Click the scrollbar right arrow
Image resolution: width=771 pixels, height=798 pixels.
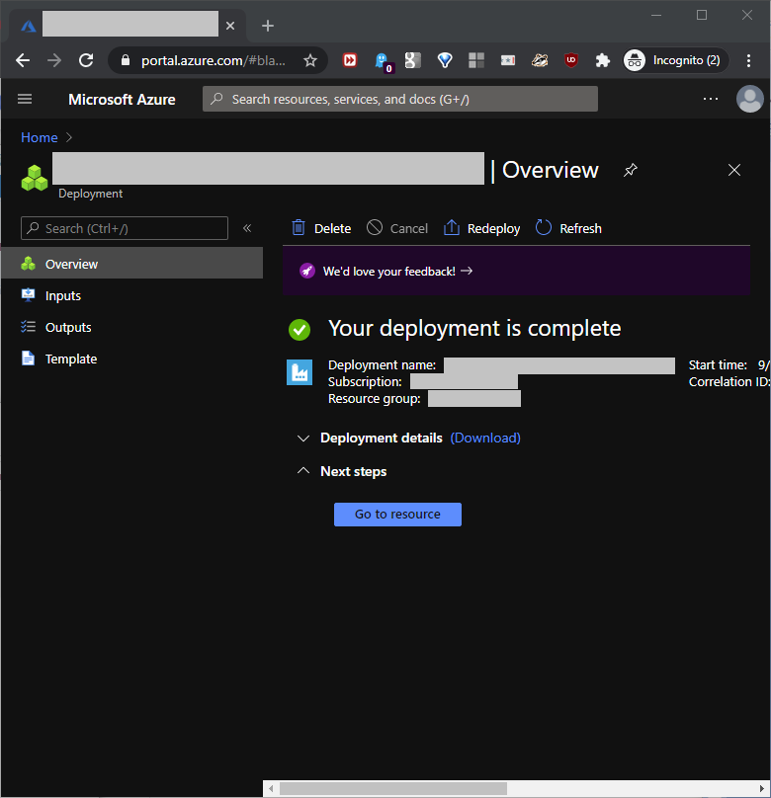(762, 788)
